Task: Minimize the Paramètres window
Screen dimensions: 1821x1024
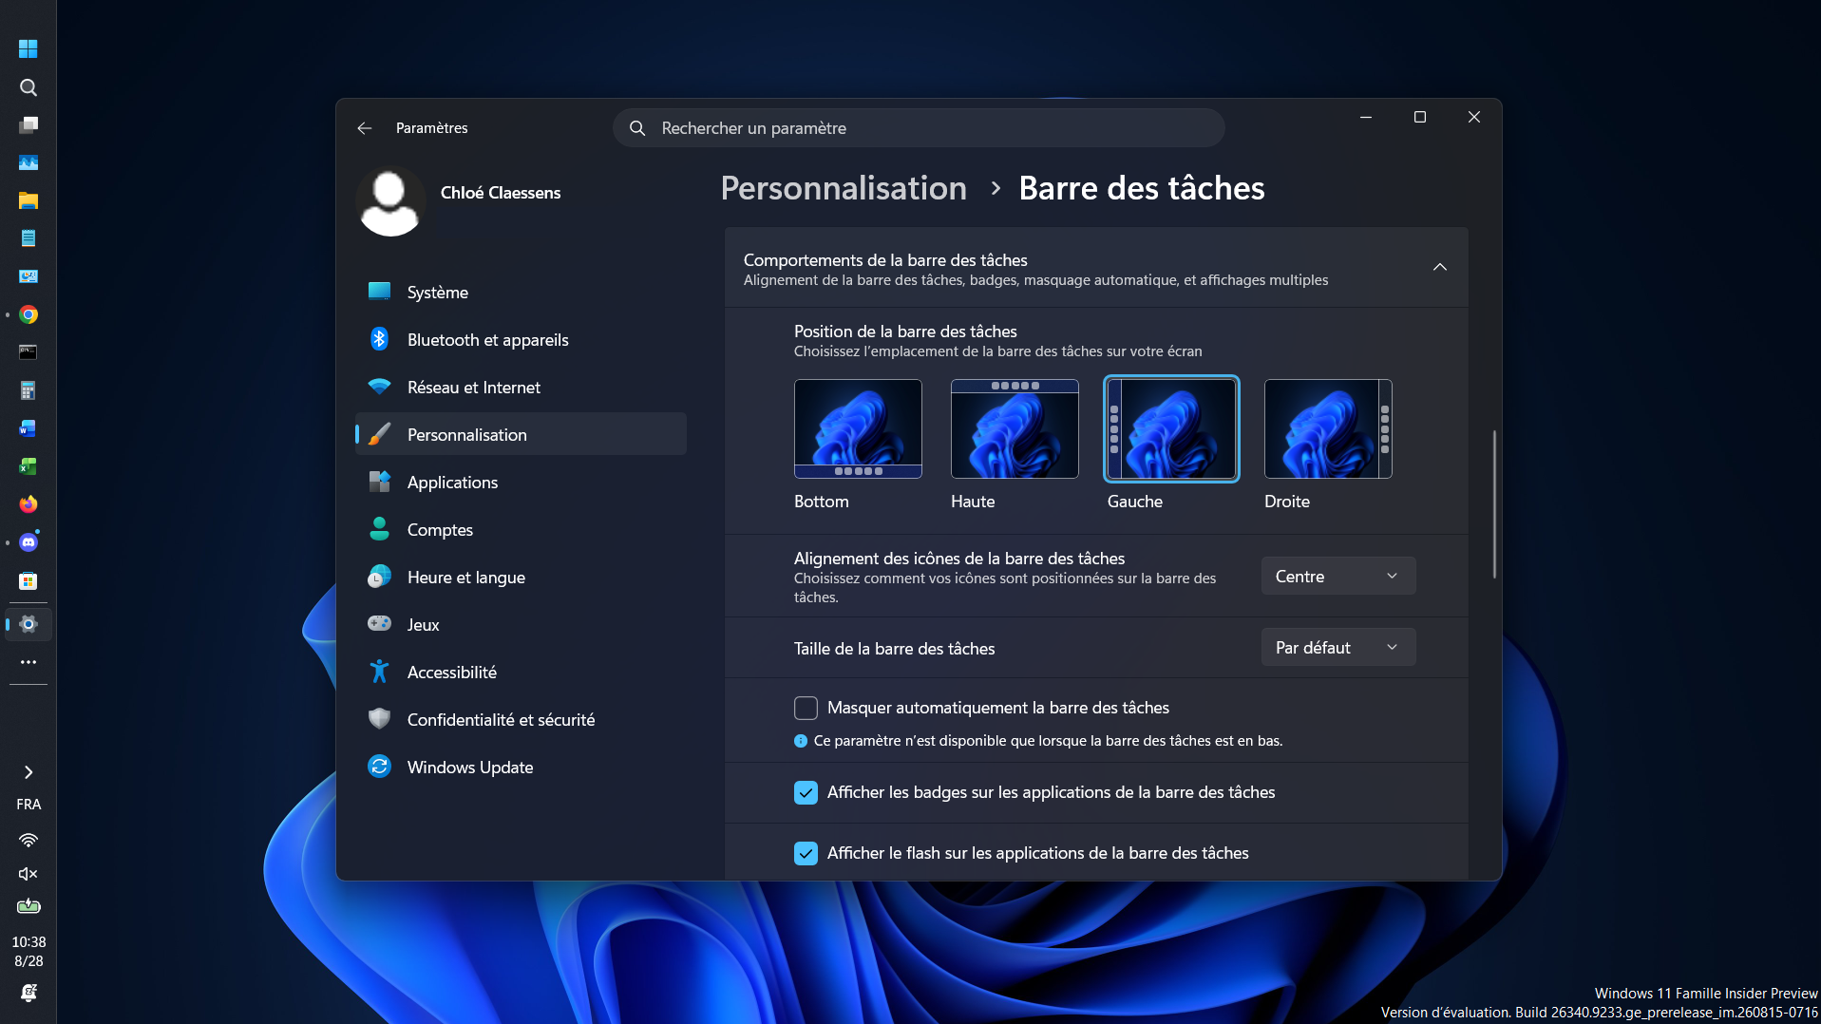Action: pyautogui.click(x=1366, y=117)
